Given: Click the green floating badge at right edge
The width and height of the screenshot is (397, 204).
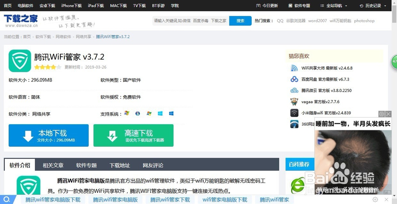Looking at the screenshot, I should coord(394,61).
